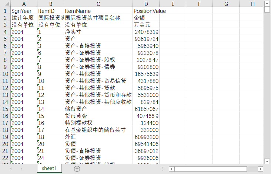The height and width of the screenshot is (174, 271).
Task: Click cell containing 储备资产
Action: [x=98, y=109]
